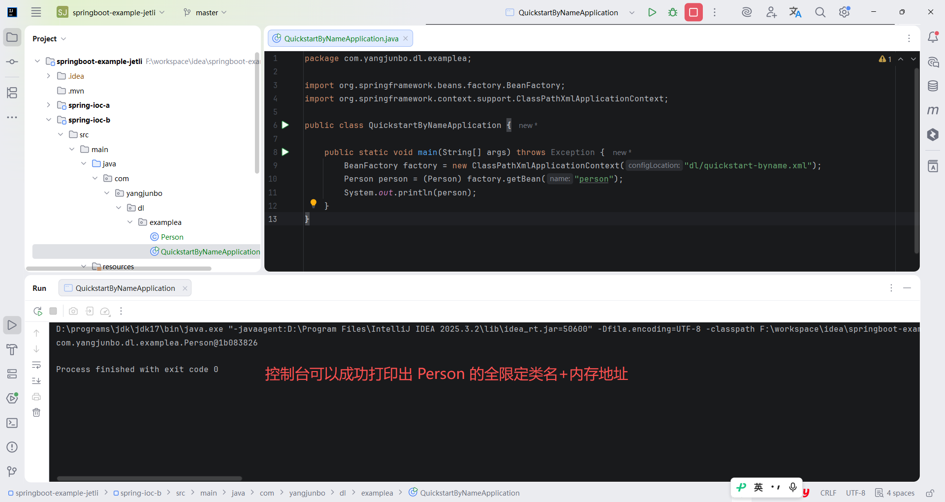Change file encoding UTF-8 in the status bar
Image resolution: width=945 pixels, height=502 pixels.
point(855,493)
